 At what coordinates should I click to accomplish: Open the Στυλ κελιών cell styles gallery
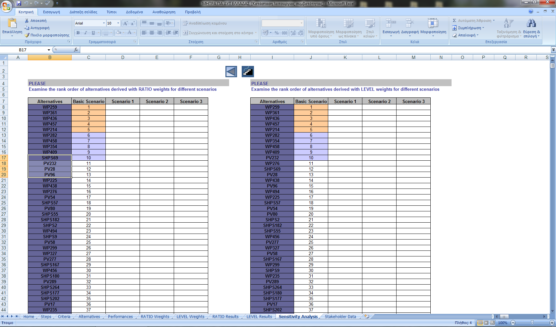(370, 28)
